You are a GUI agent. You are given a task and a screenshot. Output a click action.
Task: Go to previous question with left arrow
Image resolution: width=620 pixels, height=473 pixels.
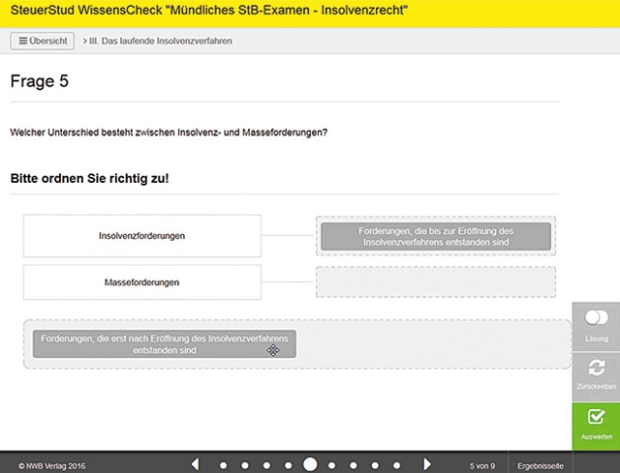[195, 464]
